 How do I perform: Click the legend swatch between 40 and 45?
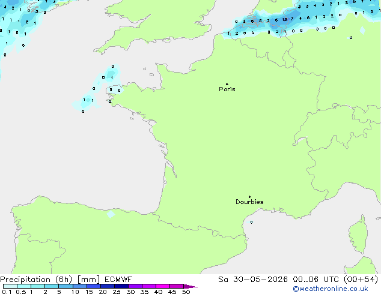pos(163,286)
